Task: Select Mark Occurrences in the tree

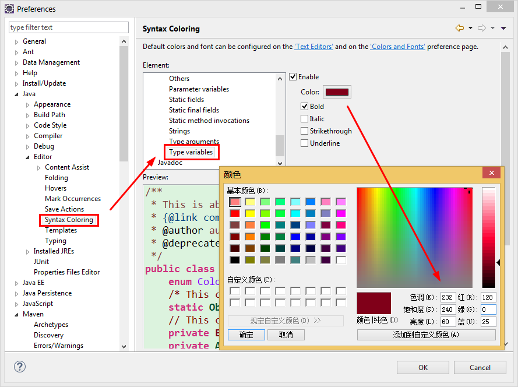Action: [73, 199]
